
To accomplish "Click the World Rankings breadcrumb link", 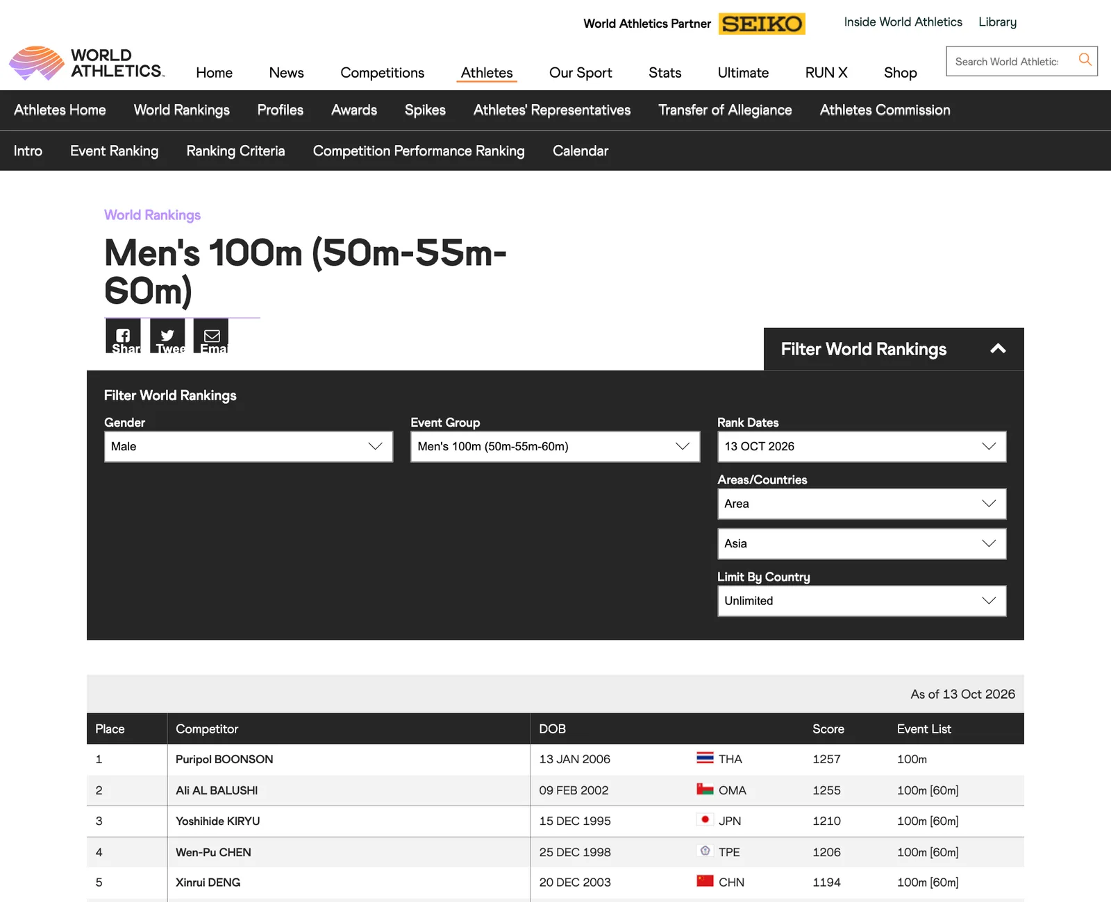I will click(152, 215).
